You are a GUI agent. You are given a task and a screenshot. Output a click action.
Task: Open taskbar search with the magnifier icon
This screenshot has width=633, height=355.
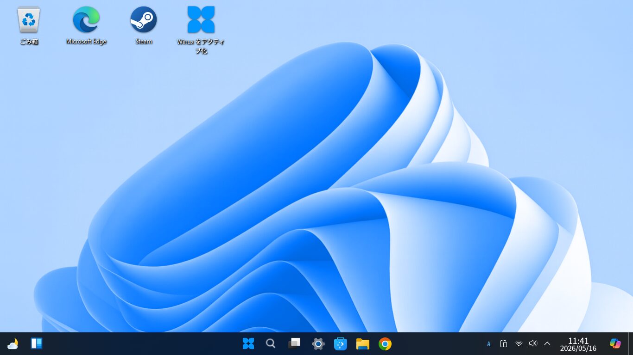pyautogui.click(x=271, y=343)
